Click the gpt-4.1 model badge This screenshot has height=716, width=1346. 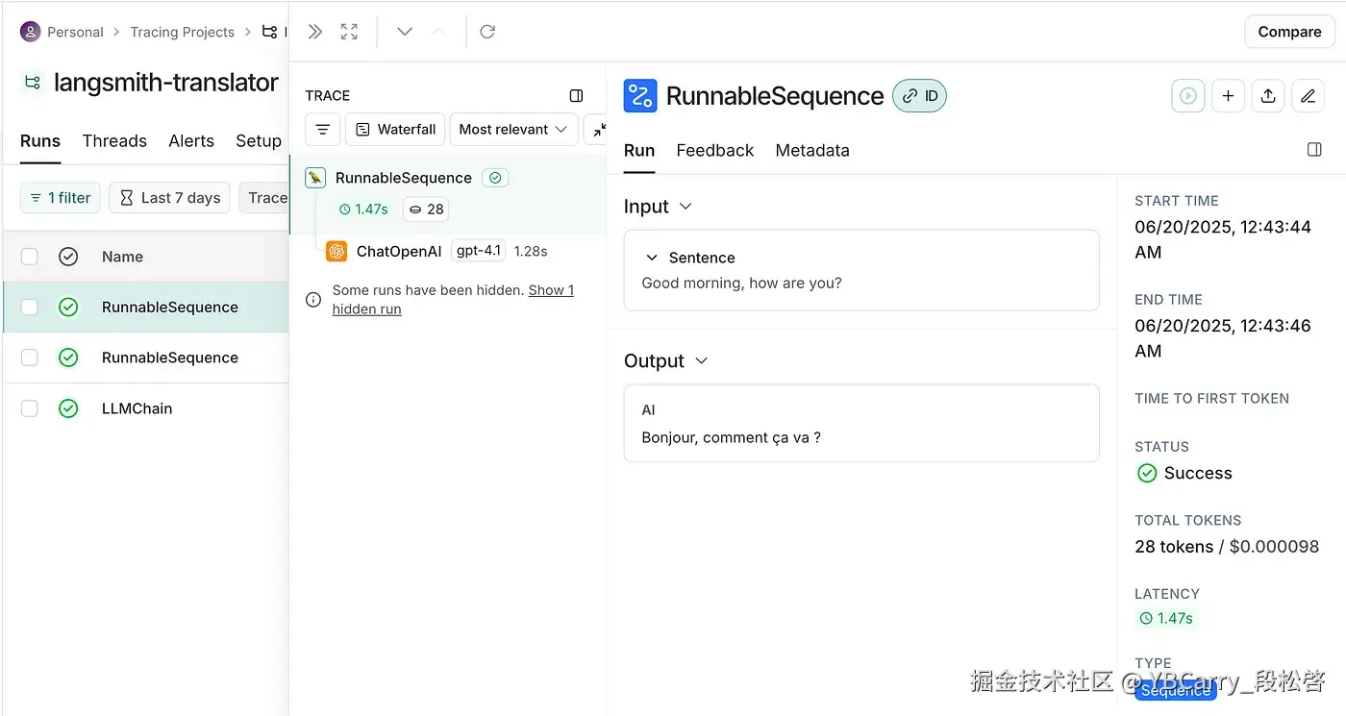coord(479,251)
